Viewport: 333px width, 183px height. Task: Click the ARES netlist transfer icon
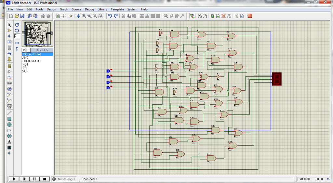tap(250, 16)
